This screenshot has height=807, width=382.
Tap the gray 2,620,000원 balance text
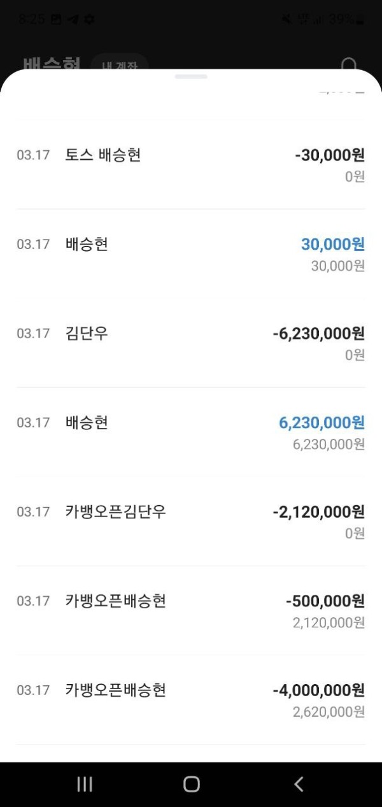329,711
